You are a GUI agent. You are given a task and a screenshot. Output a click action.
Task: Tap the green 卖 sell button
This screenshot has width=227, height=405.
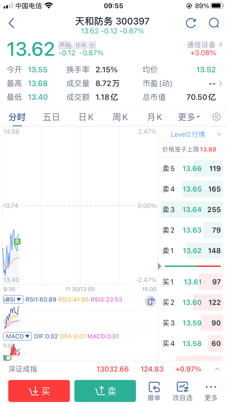tap(105, 391)
